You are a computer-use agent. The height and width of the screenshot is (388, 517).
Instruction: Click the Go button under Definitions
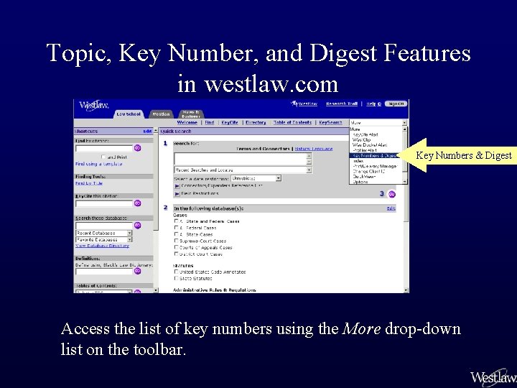[137, 271]
